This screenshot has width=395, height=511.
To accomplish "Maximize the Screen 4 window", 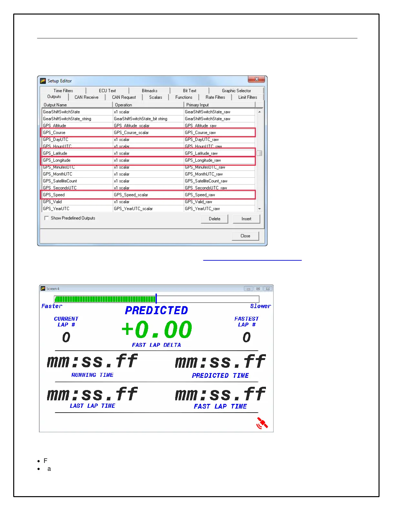I will pos(258,289).
